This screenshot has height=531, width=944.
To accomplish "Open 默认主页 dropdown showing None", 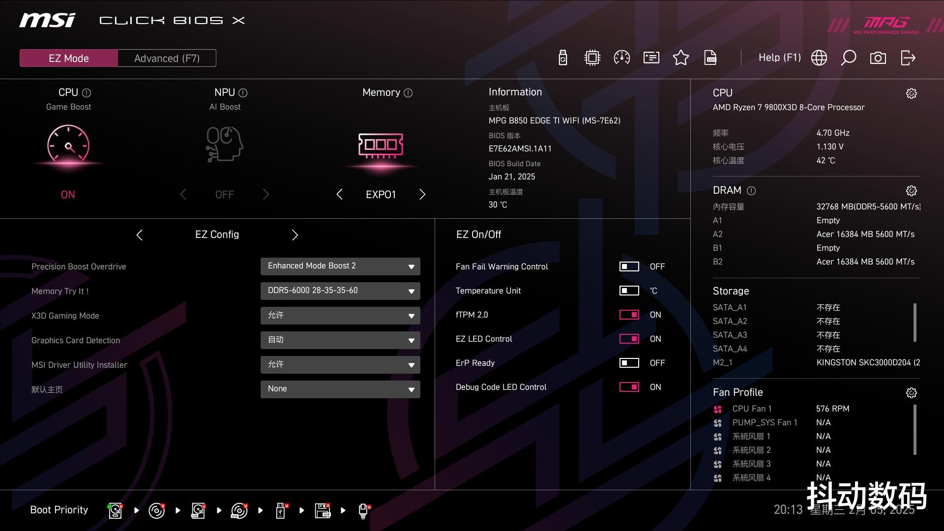I will (x=340, y=389).
